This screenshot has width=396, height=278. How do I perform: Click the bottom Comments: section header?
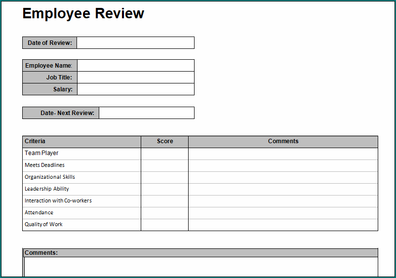(x=201, y=253)
